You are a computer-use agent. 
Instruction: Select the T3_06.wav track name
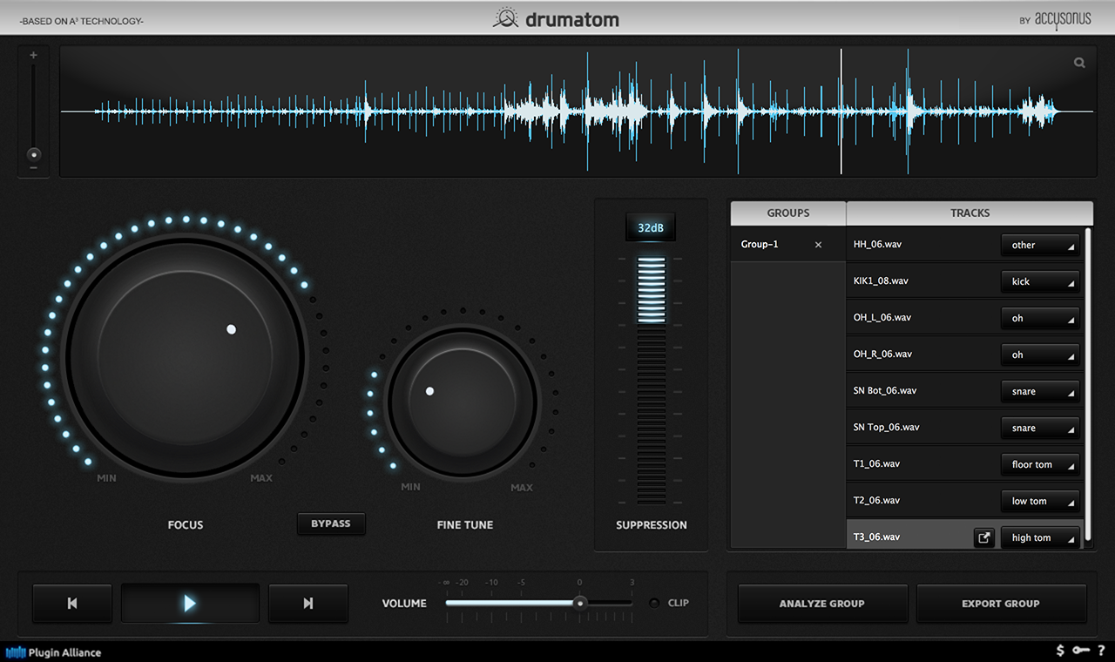pos(876,537)
